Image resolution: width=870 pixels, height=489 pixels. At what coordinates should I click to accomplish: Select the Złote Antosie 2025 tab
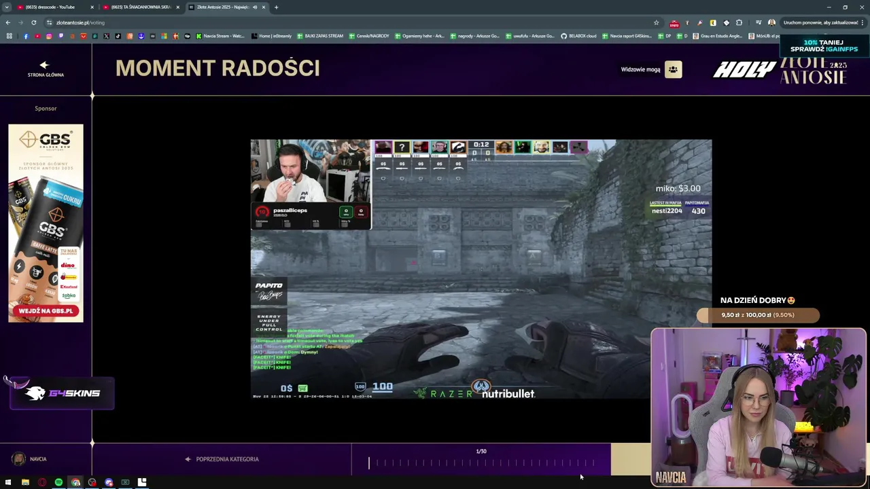click(226, 7)
